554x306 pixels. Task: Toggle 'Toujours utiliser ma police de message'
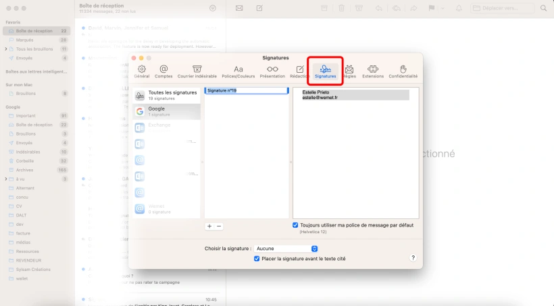pos(295,225)
